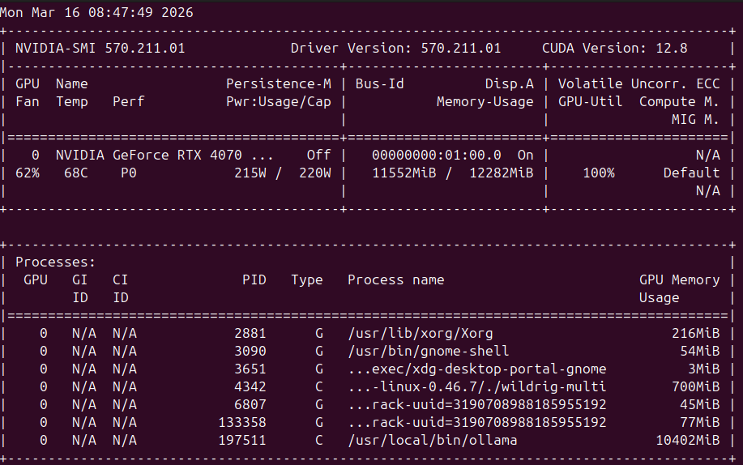Click the 45MiB memory value
The height and width of the screenshot is (465, 743).
point(700,405)
